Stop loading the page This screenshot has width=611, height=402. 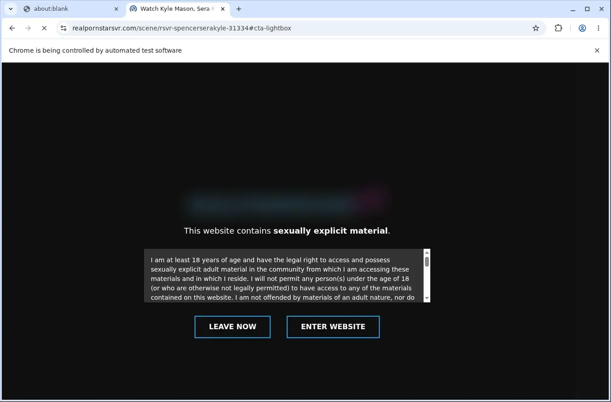tap(44, 28)
